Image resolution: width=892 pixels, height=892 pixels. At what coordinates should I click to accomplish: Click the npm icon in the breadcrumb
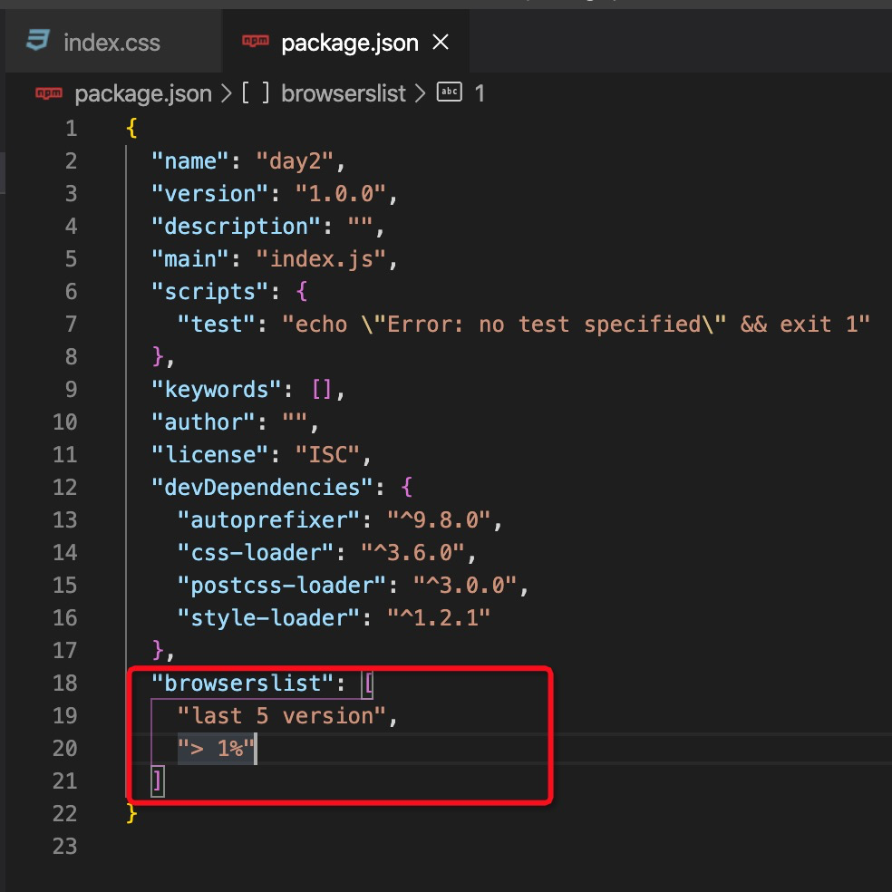click(49, 92)
